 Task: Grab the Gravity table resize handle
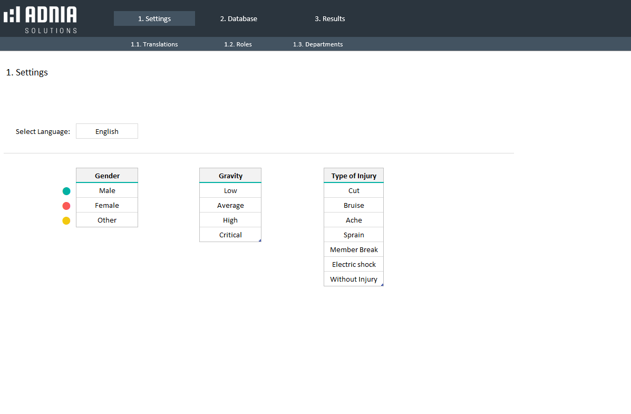260,240
